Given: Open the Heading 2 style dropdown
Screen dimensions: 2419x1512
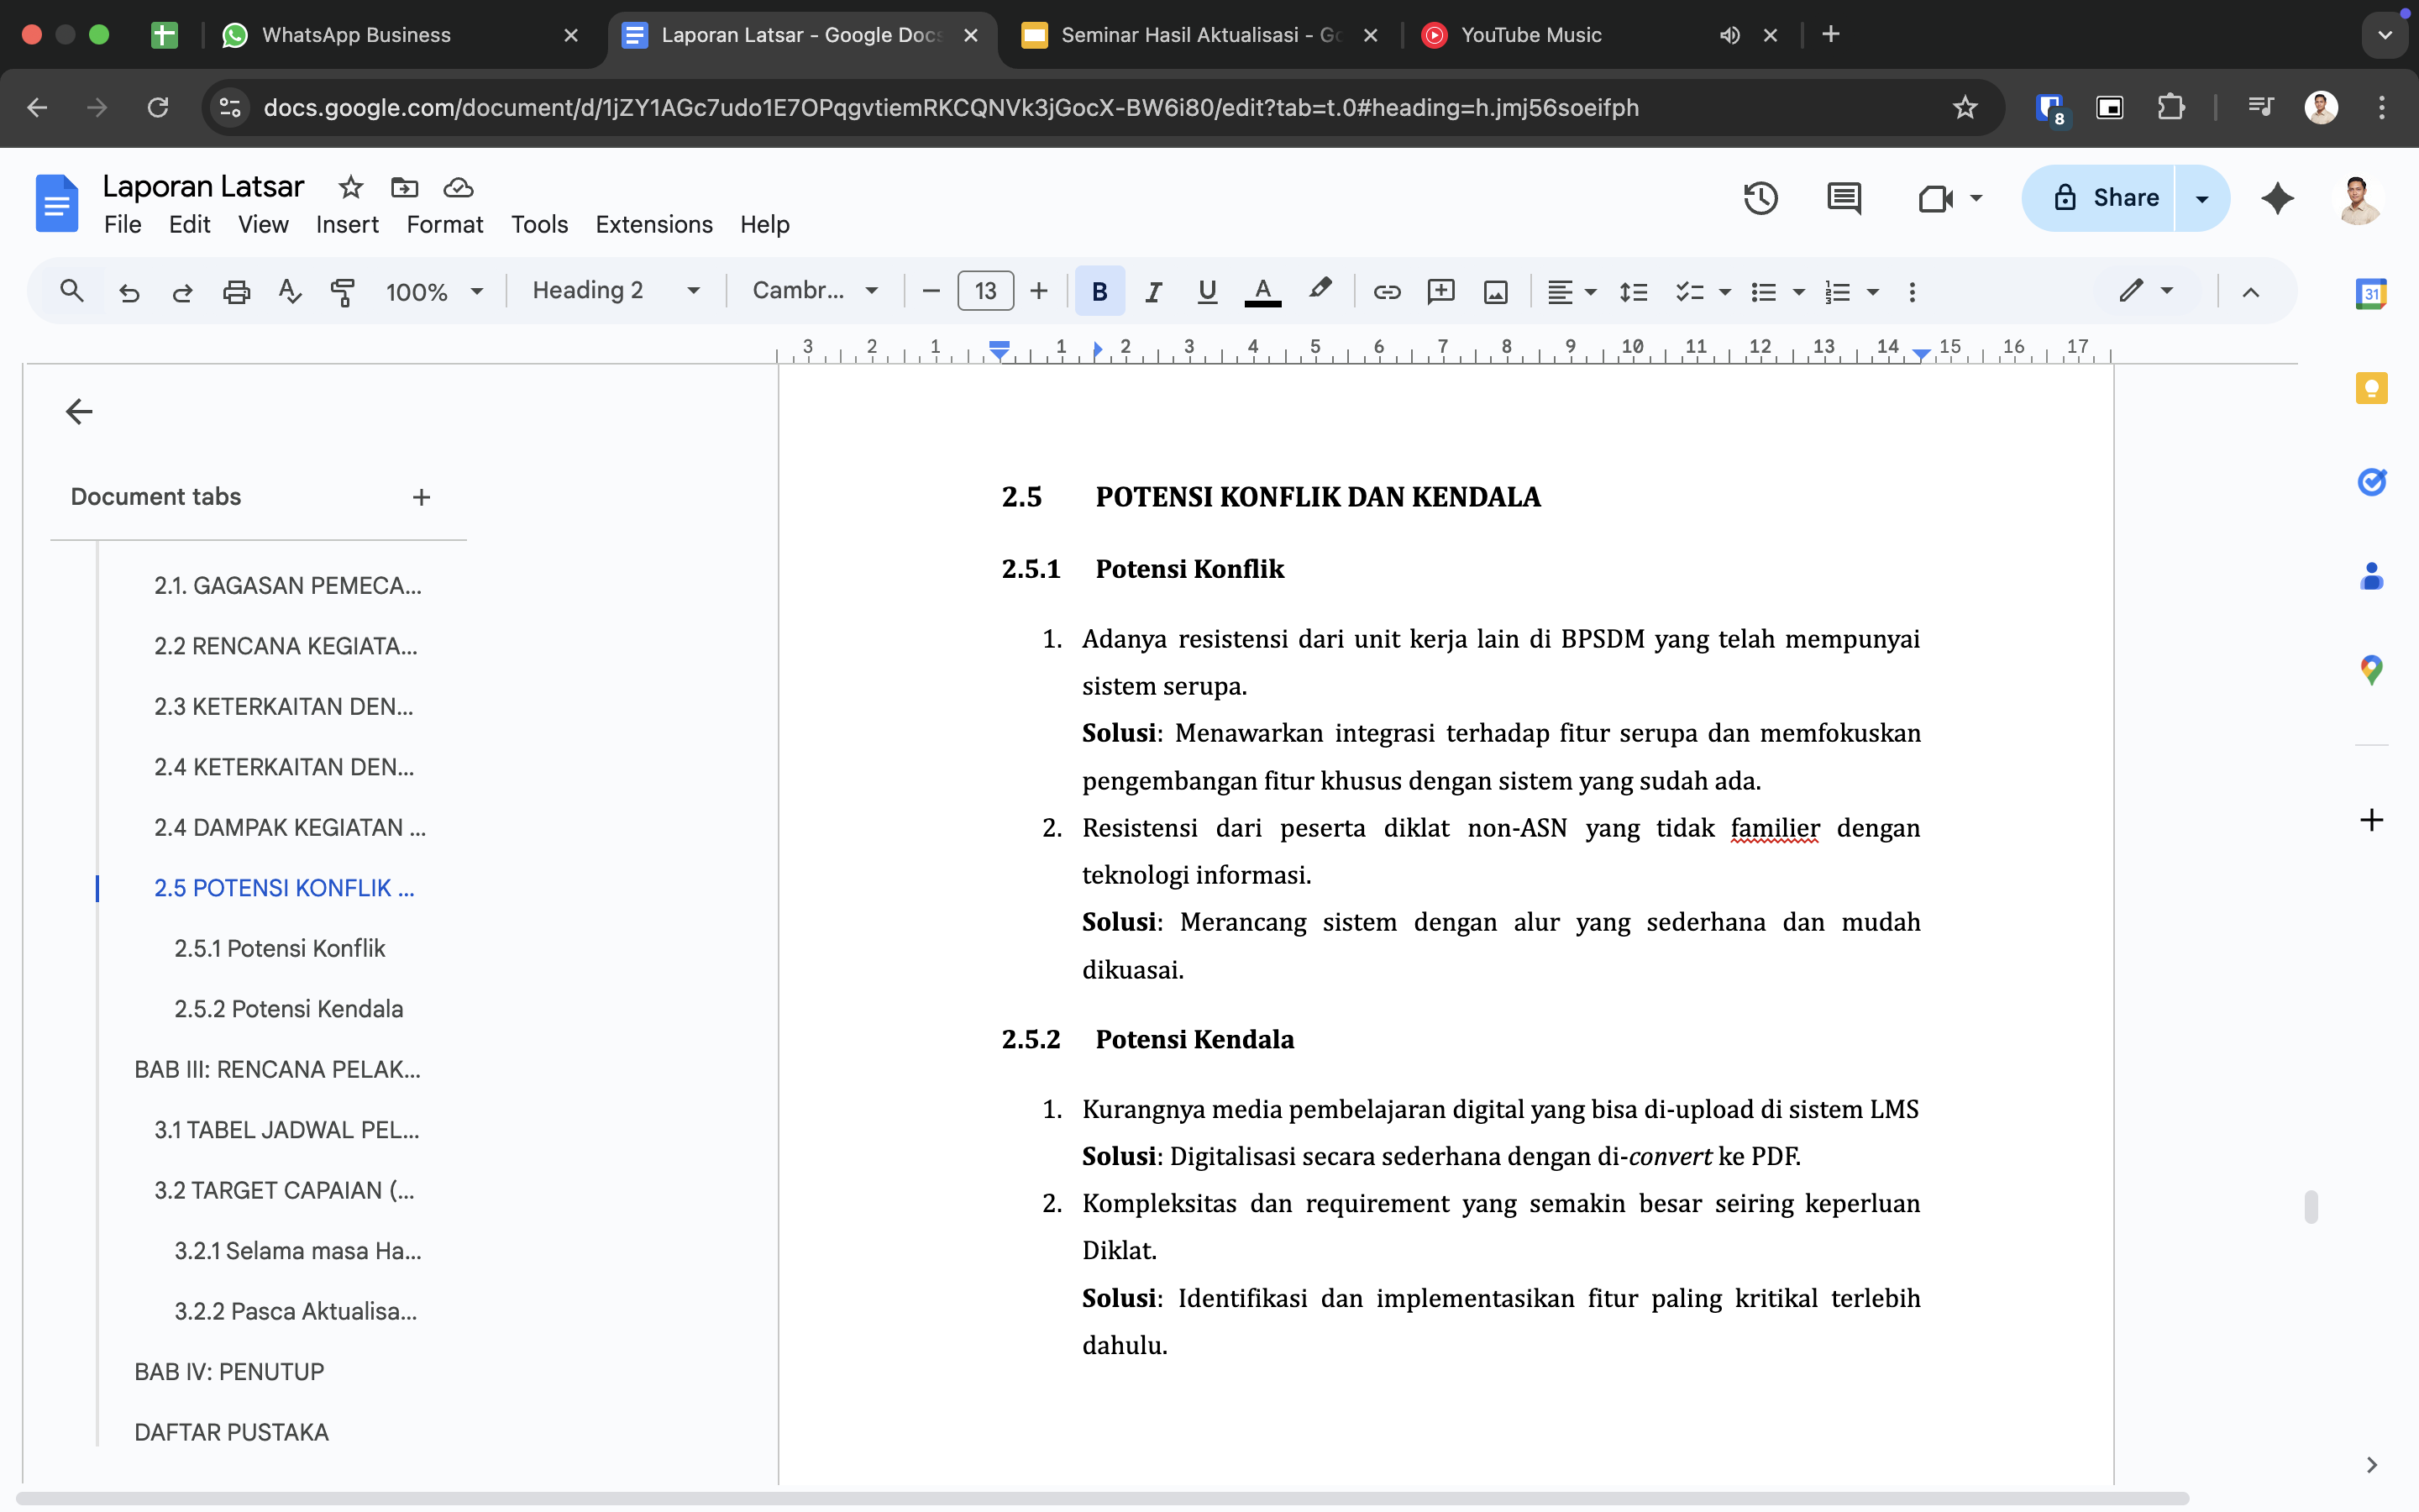Looking at the screenshot, I should pyautogui.click(x=615, y=291).
